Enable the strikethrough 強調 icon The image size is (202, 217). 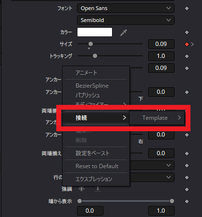[x=81, y=189]
